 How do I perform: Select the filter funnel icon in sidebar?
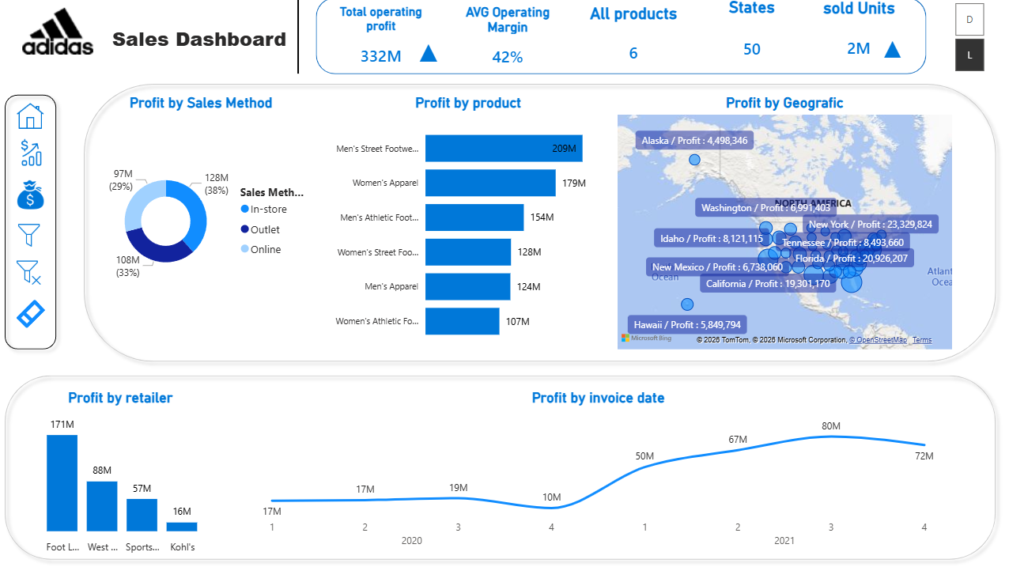30,234
